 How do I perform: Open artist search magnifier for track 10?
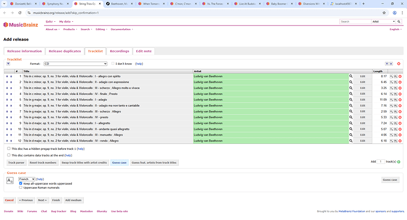[x=351, y=129]
